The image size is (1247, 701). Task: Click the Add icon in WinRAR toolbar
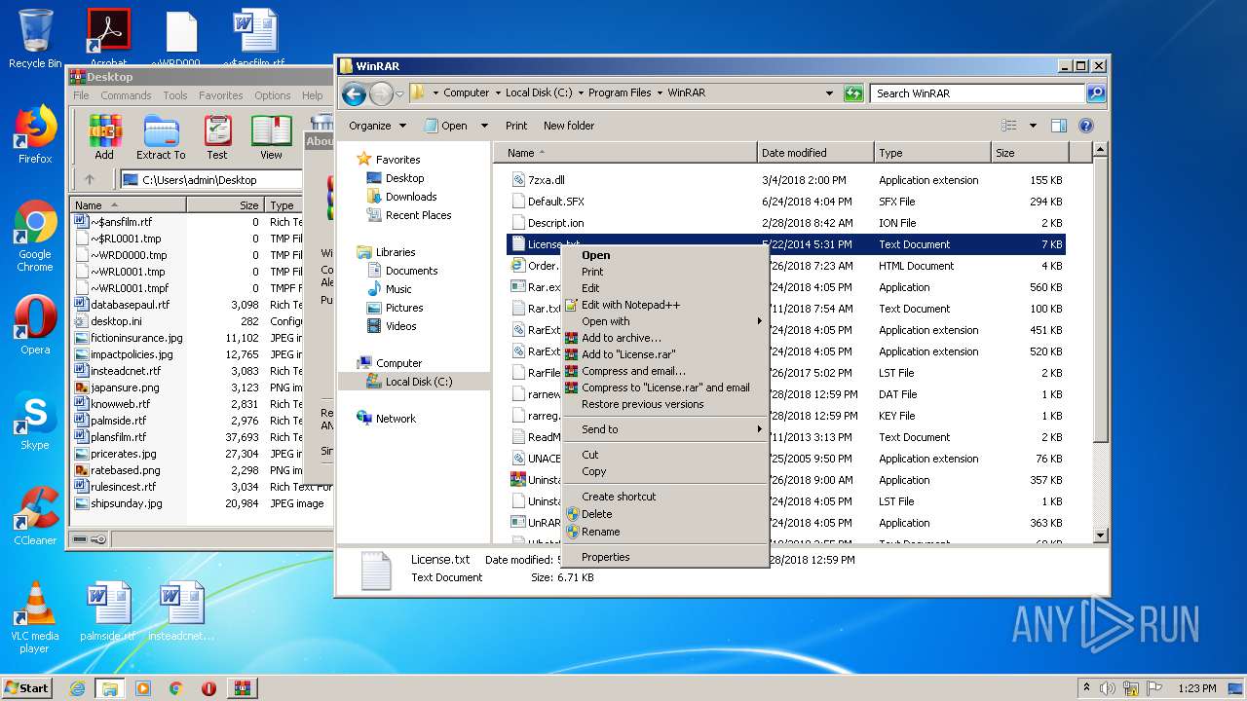click(x=104, y=137)
